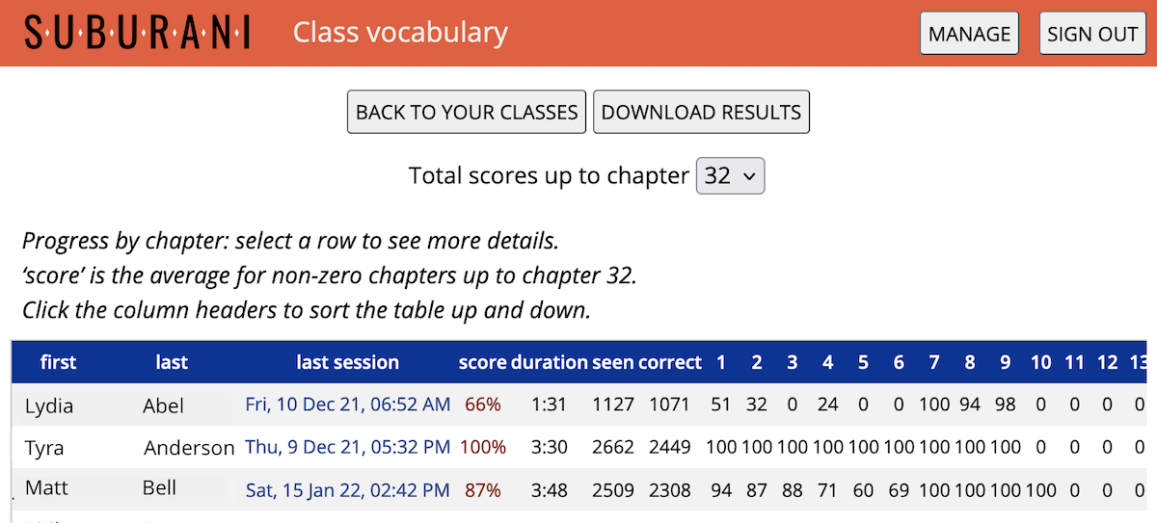Open Matt Bell's last session link
This screenshot has width=1157, height=523.
click(x=347, y=490)
